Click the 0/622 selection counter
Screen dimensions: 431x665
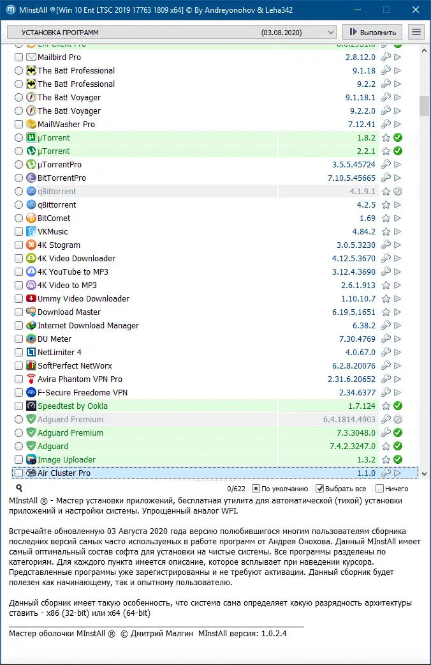[237, 489]
